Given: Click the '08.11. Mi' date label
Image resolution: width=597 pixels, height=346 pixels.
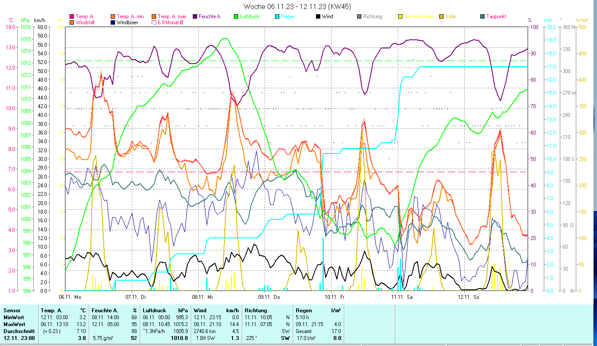Looking at the screenshot, I should [203, 297].
